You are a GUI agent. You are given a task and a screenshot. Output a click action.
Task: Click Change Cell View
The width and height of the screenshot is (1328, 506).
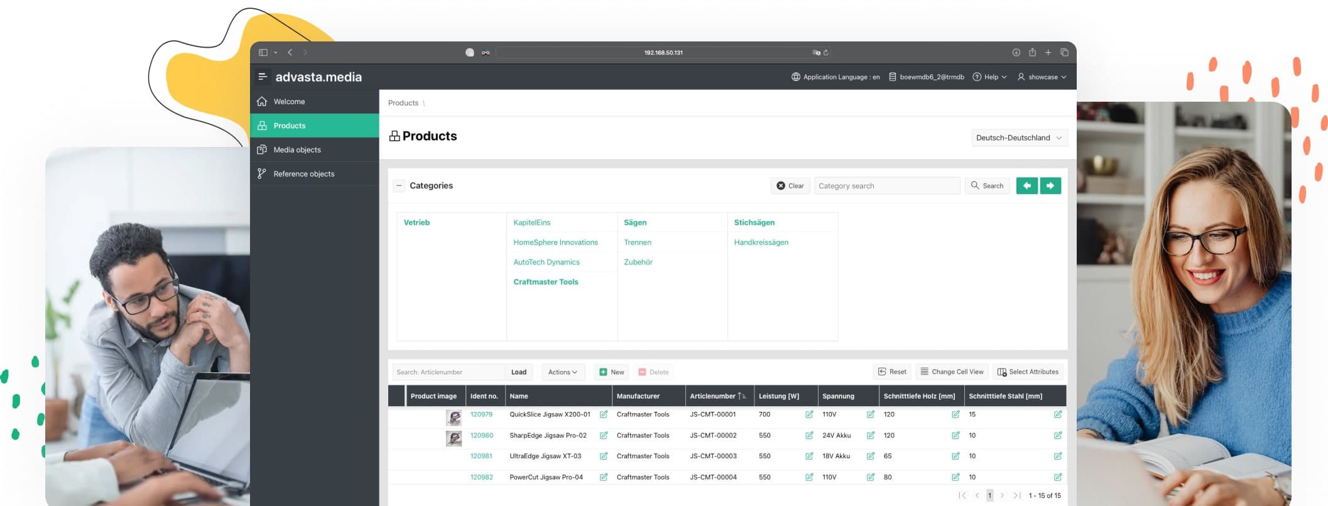[952, 372]
